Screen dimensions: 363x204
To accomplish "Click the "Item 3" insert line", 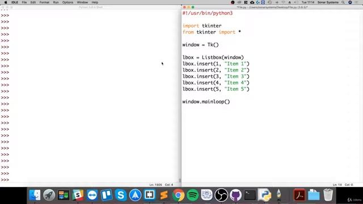I will click(216, 76).
